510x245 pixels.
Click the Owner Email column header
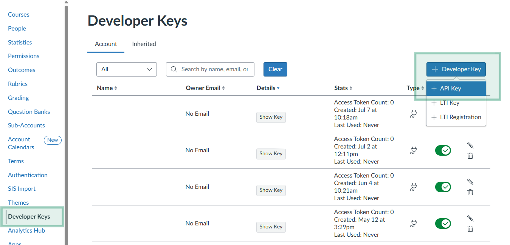coord(203,88)
